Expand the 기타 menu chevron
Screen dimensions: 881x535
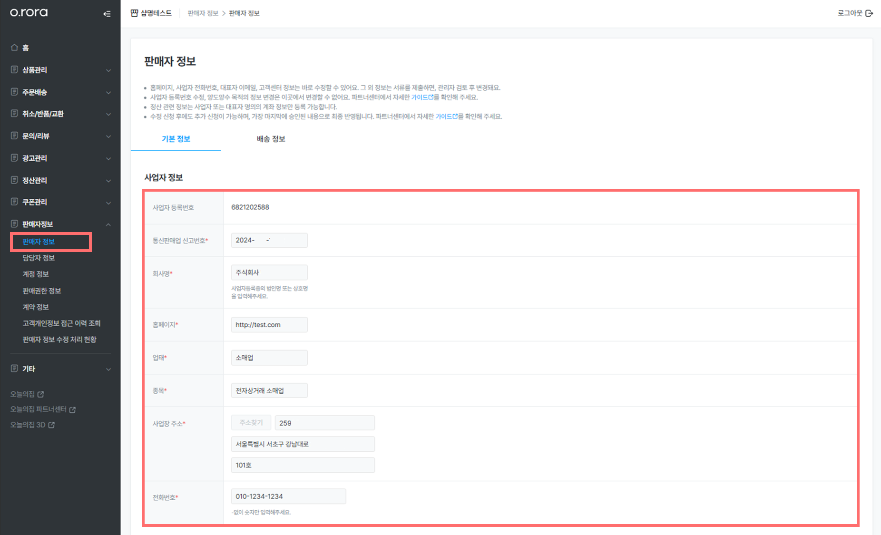(108, 370)
